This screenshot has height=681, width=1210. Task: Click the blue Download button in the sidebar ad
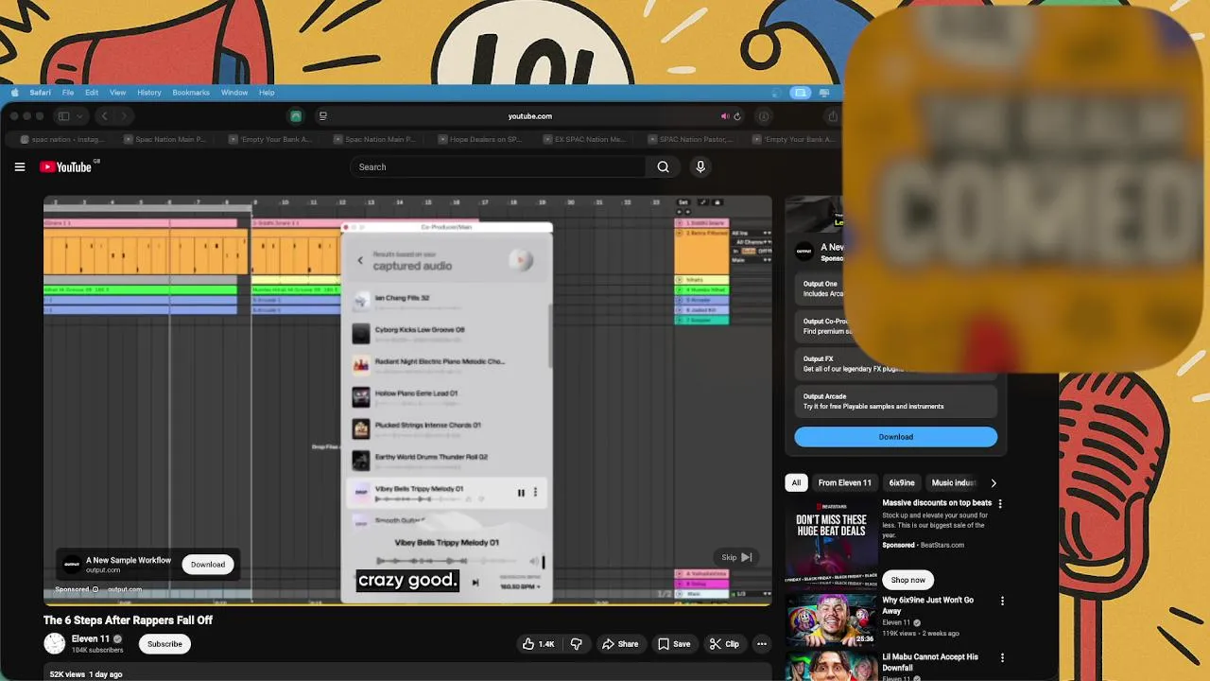895,437
